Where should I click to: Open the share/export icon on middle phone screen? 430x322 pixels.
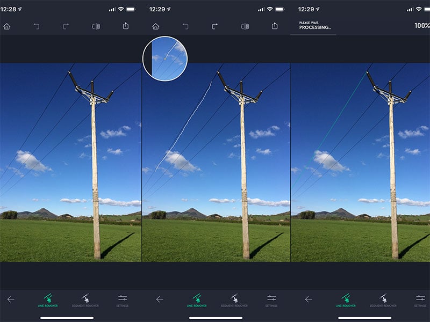(x=275, y=26)
